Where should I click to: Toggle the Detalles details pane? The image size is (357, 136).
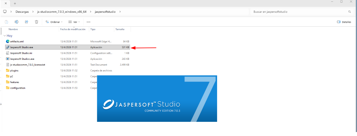pos(344,22)
